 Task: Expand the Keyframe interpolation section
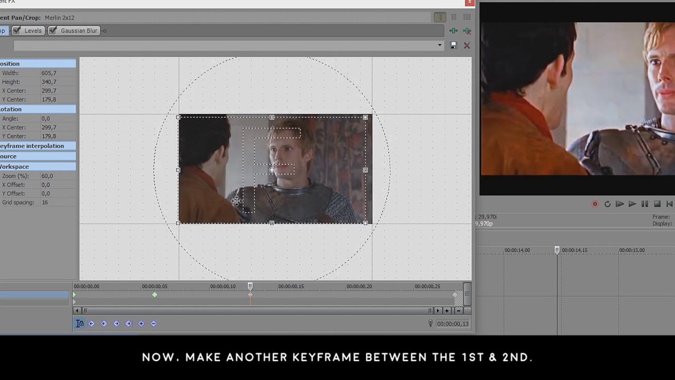[38, 146]
